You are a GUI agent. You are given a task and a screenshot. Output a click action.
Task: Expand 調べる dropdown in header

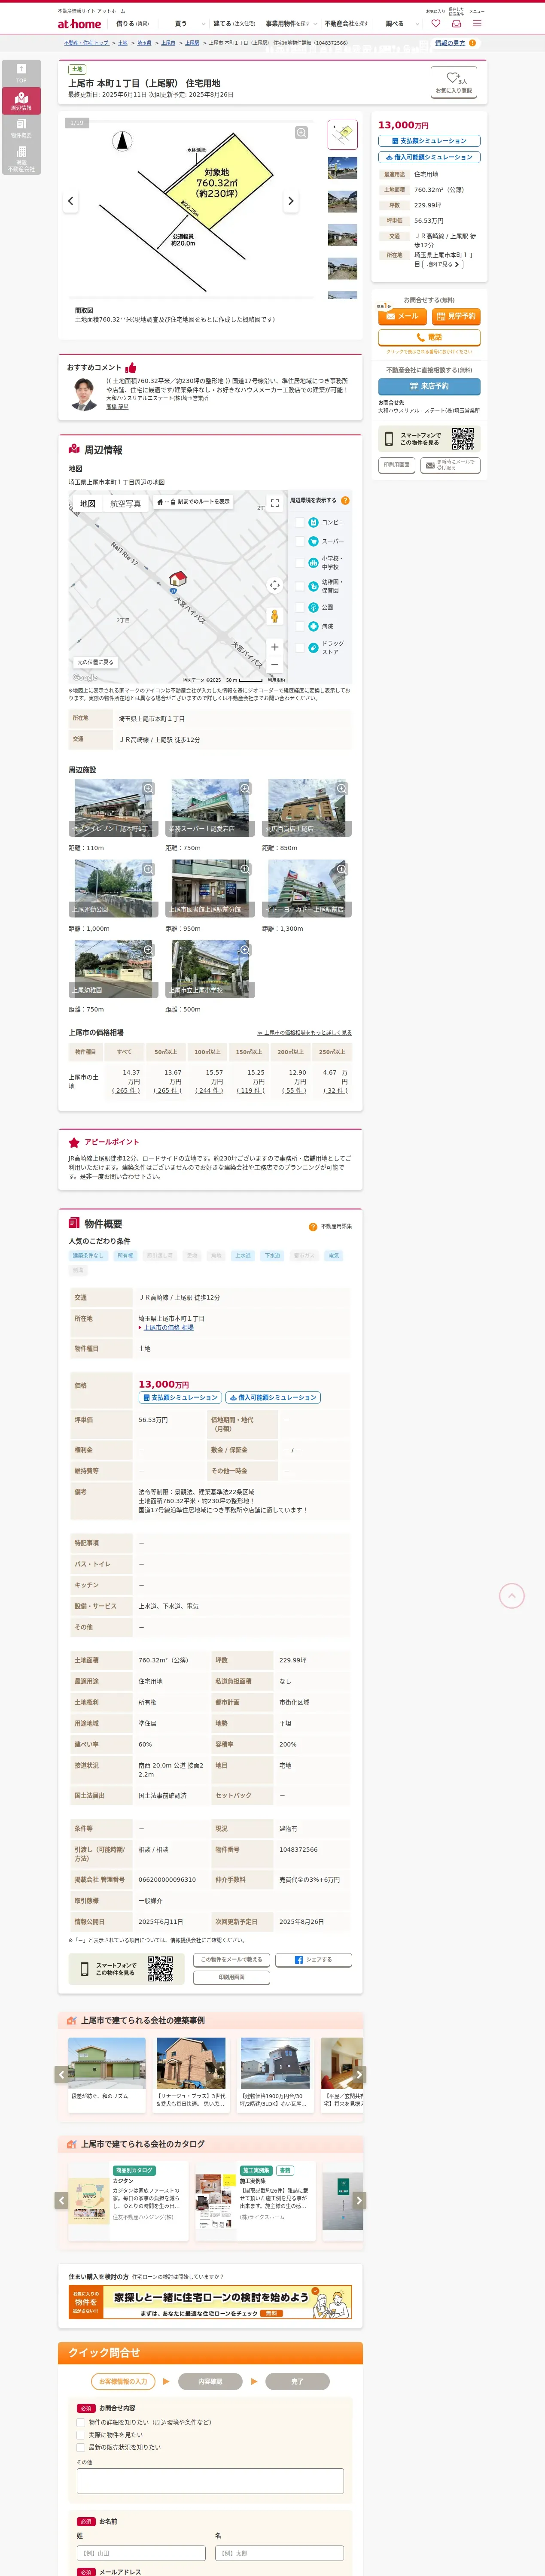point(402,24)
